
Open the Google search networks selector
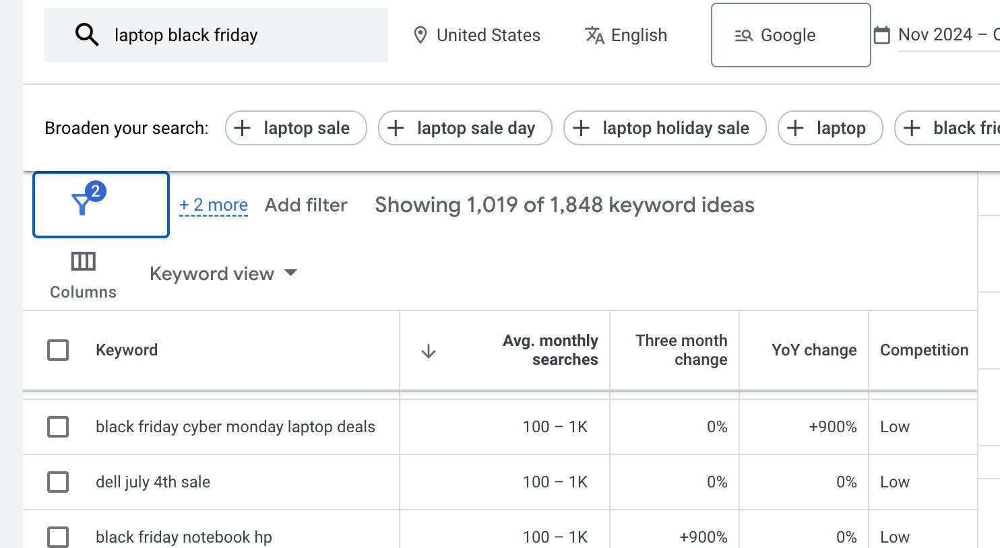coord(790,35)
